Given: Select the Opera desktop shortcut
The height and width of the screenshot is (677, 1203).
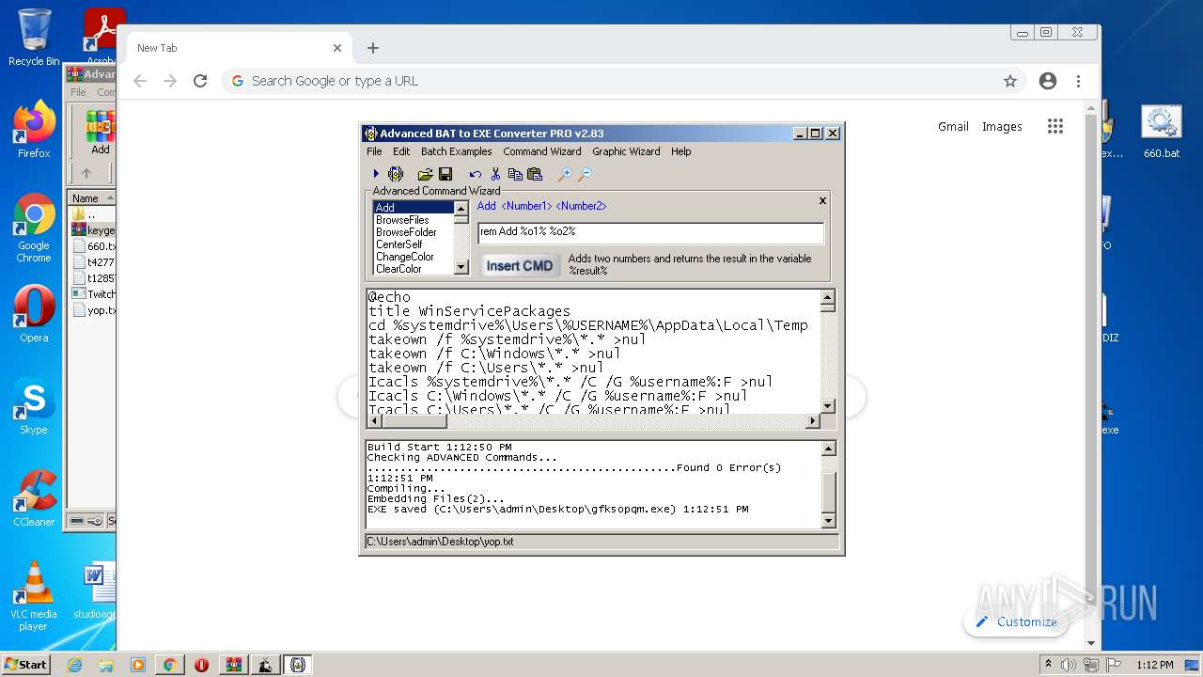Looking at the screenshot, I should click(x=34, y=313).
